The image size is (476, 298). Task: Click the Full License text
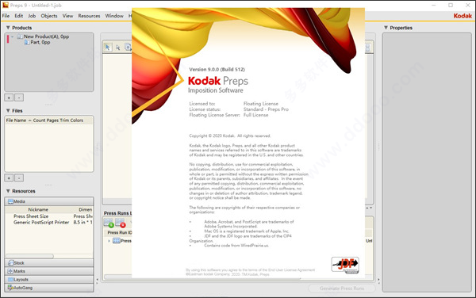255,115
